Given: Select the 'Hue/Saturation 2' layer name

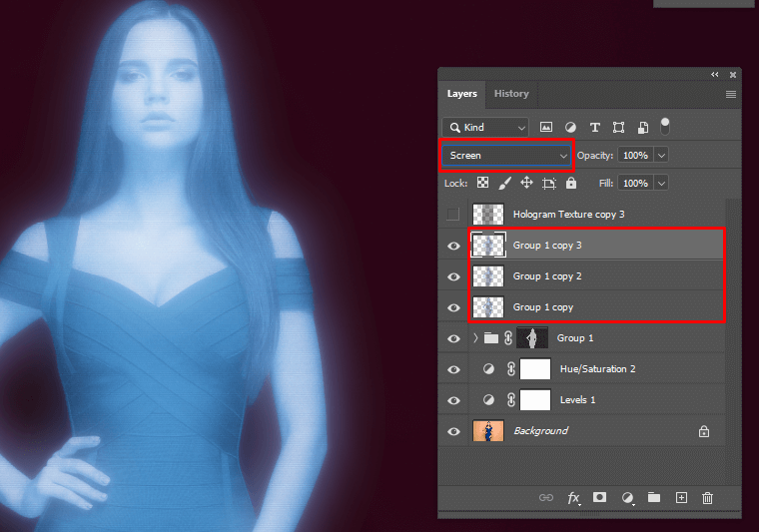Looking at the screenshot, I should (x=598, y=369).
